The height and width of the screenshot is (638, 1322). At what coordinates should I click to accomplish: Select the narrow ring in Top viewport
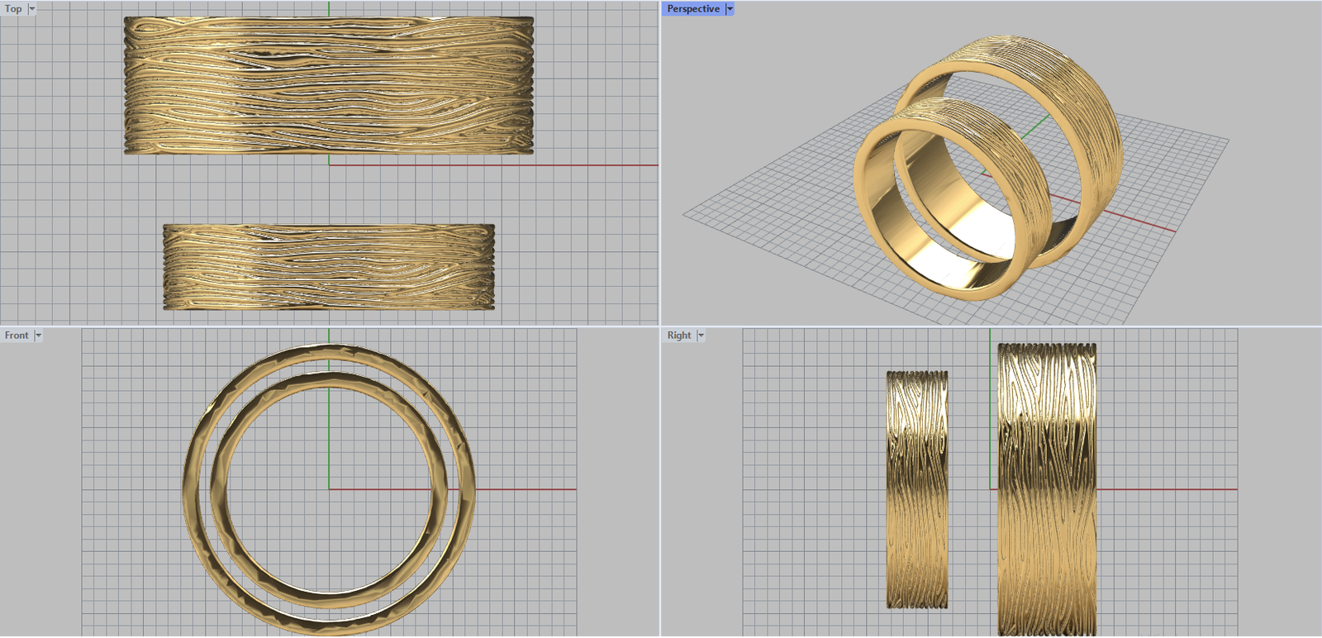[329, 267]
